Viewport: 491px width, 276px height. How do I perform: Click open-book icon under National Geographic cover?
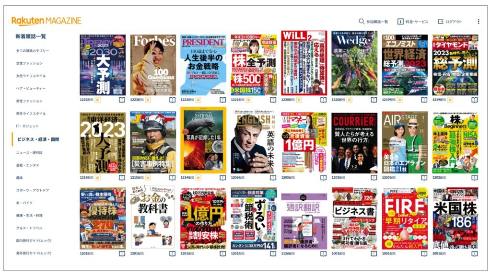pyautogui.click(x=222, y=177)
